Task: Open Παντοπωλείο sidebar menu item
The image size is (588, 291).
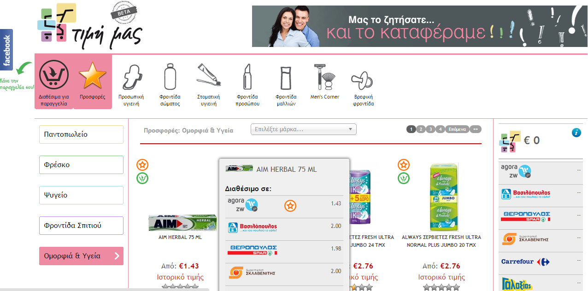Action: coord(81,134)
